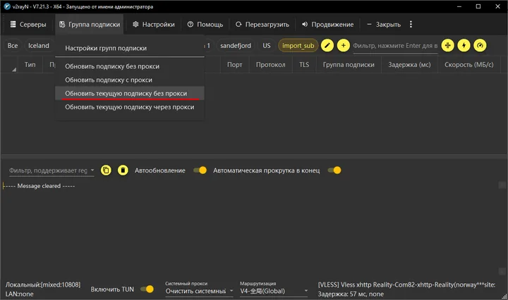The image size is (508, 300).
Task: Click the pencil edit subscription icon
Action: (x=327, y=45)
